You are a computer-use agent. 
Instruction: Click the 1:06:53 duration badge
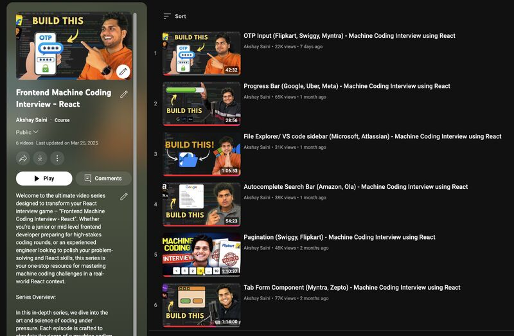[x=229, y=170]
